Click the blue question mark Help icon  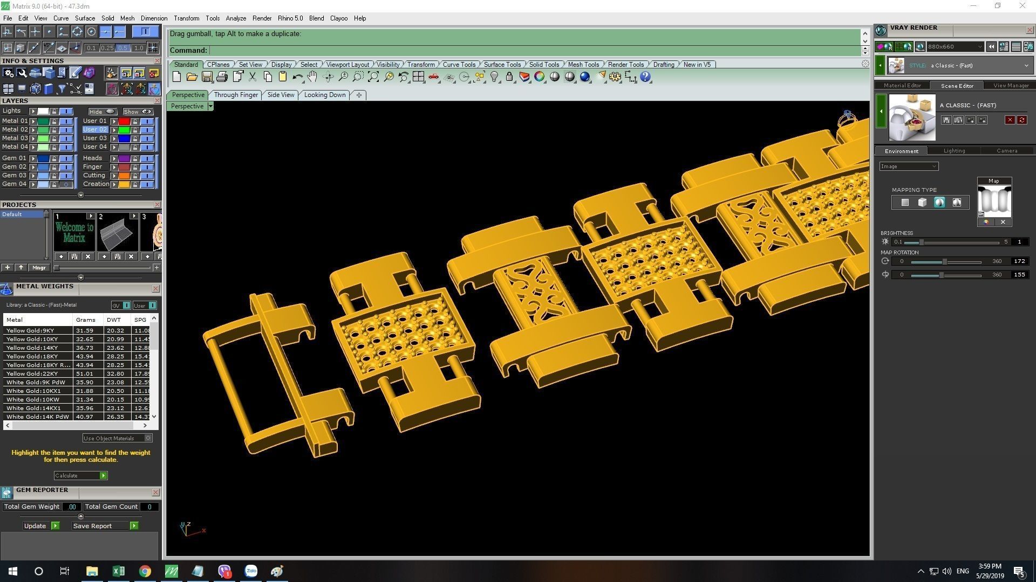click(645, 77)
